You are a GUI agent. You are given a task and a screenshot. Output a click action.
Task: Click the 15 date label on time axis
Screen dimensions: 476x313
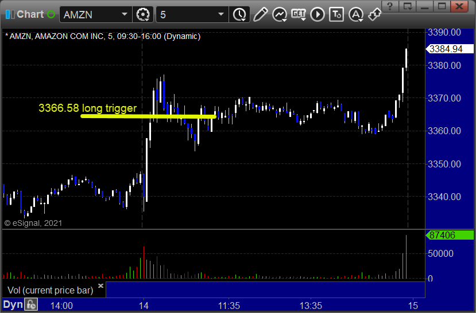413,306
